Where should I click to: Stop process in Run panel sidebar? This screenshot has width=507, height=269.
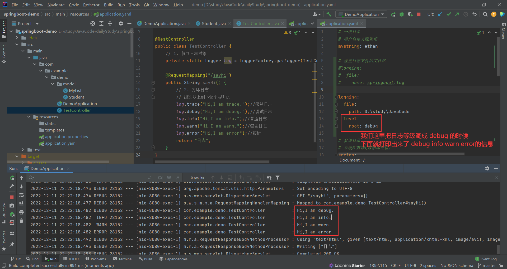[12, 197]
